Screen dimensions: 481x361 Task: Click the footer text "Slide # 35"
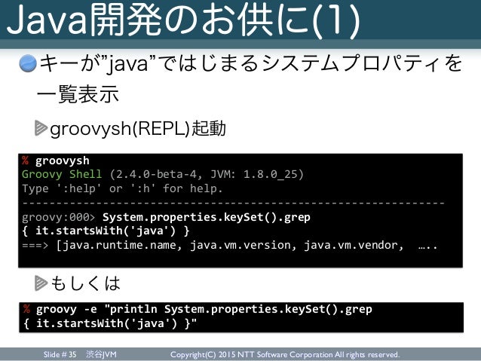(x=60, y=354)
